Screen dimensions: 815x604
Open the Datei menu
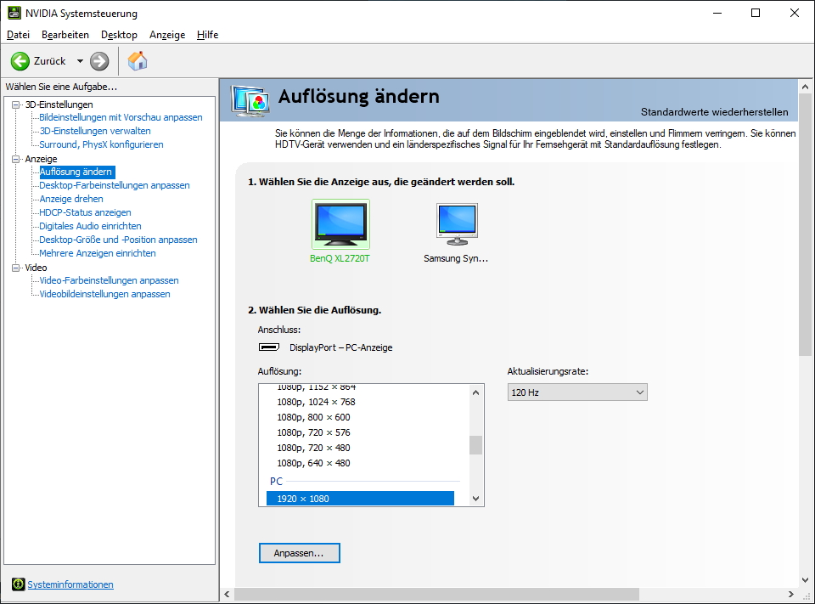pyautogui.click(x=18, y=35)
